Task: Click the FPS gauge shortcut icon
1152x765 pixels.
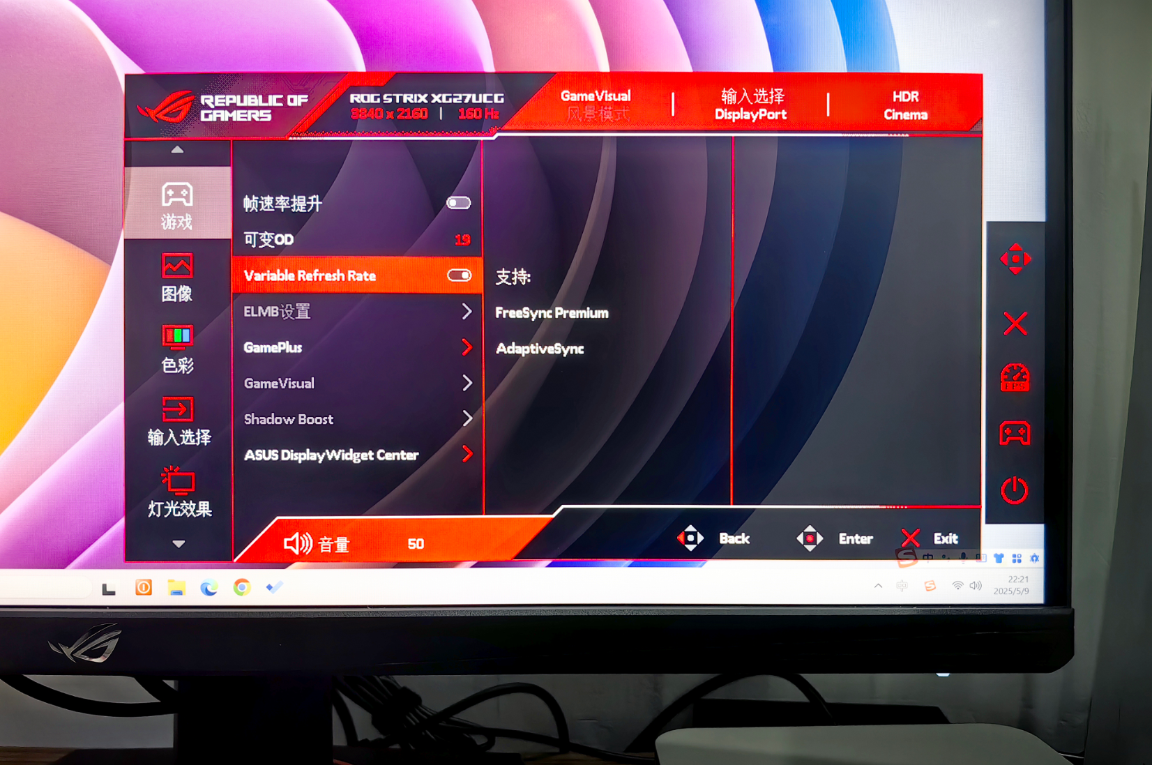Action: (x=1015, y=377)
